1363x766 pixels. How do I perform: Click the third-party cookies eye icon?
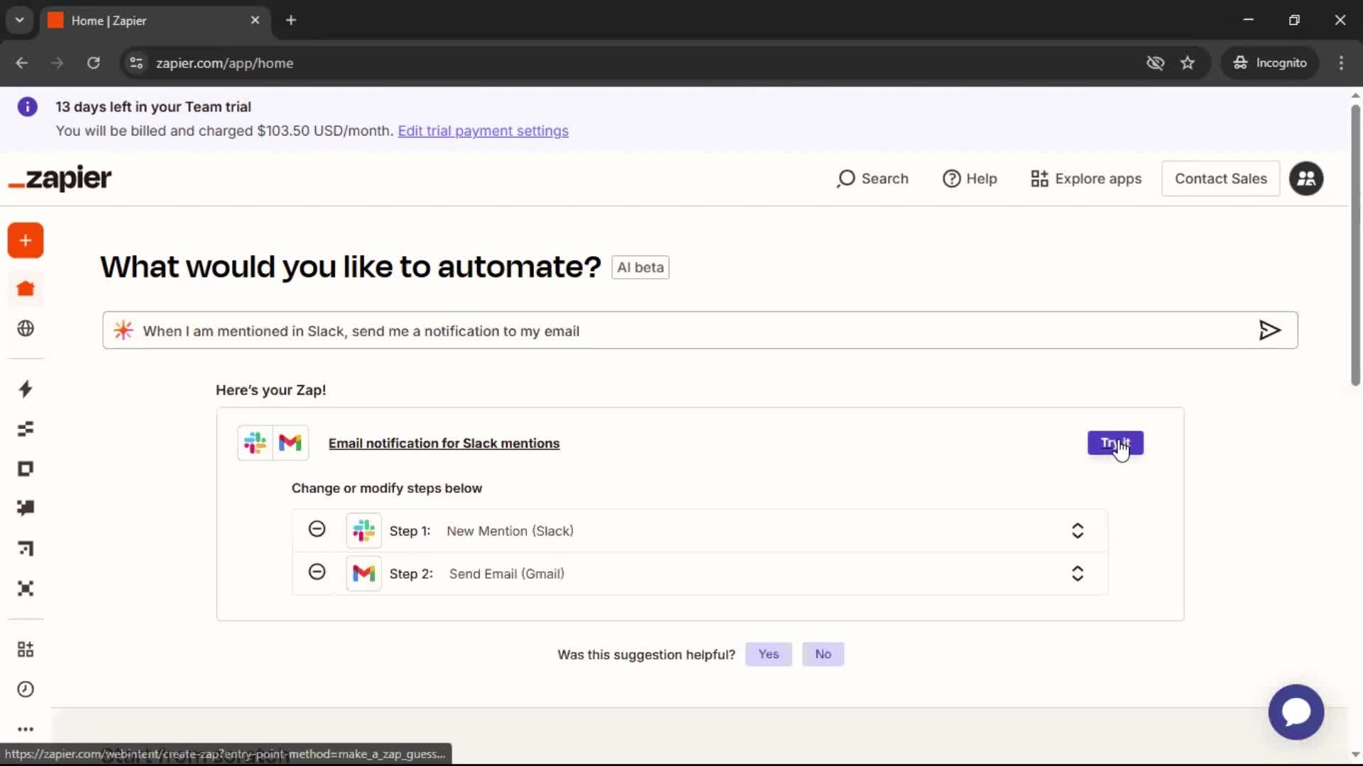pyautogui.click(x=1155, y=63)
